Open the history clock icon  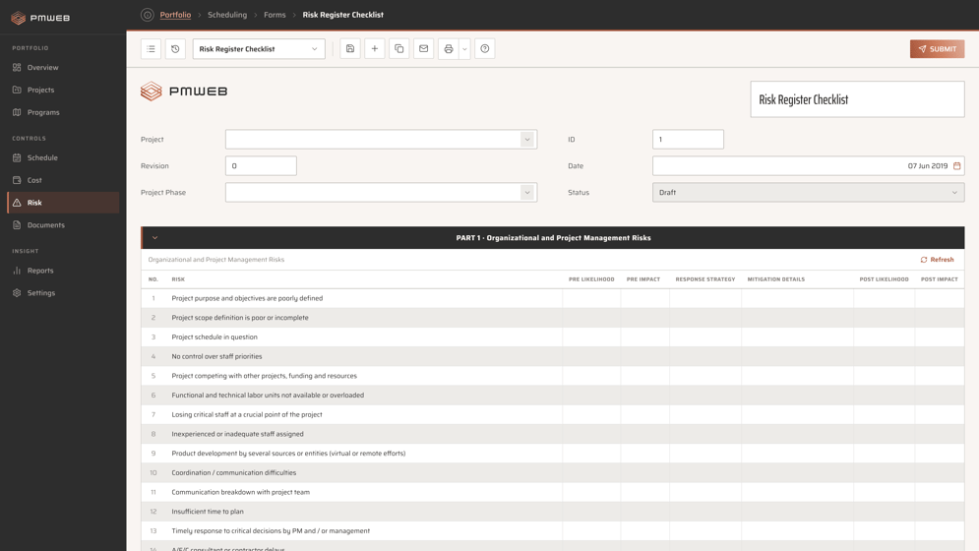point(175,49)
